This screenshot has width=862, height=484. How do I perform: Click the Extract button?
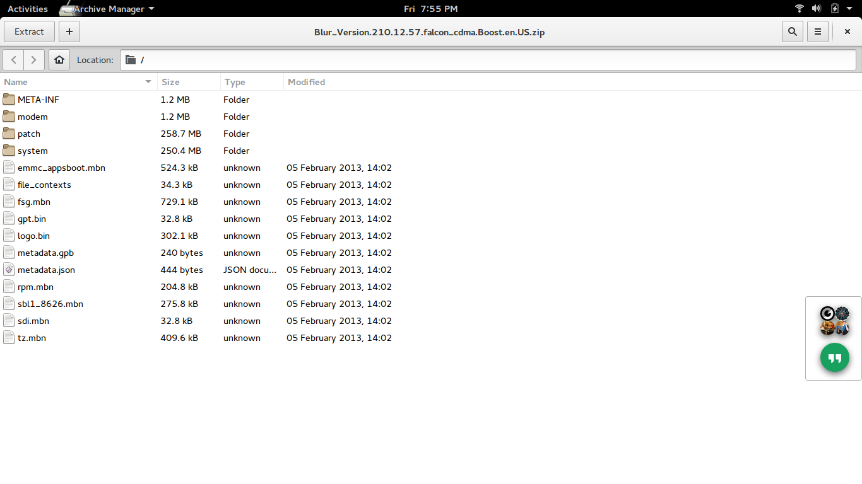coord(30,32)
